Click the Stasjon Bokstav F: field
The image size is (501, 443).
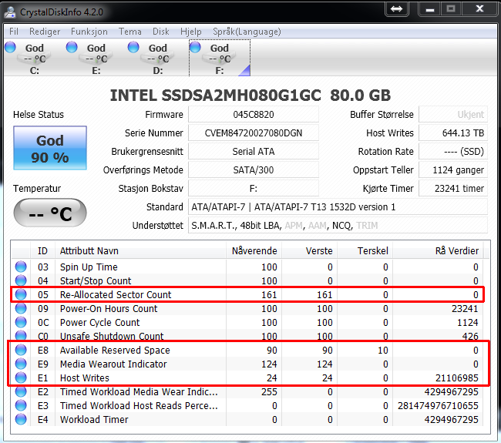(254, 189)
